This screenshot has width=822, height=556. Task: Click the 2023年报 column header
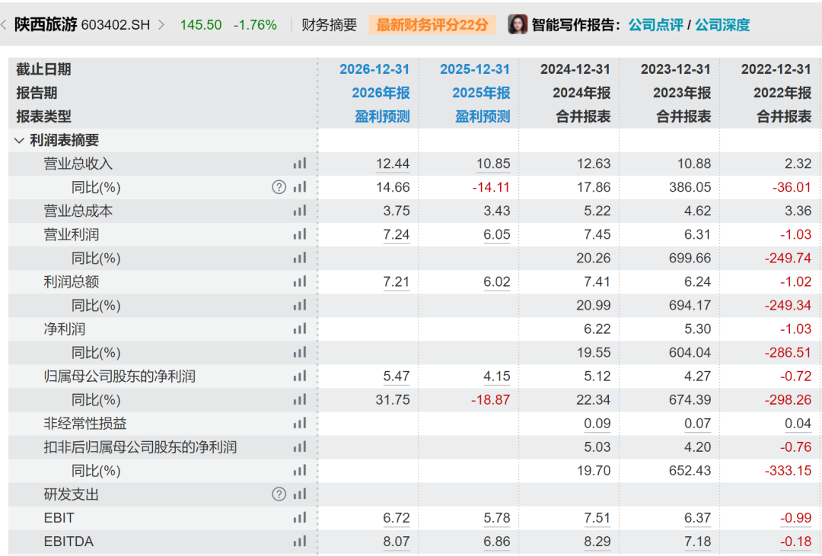pyautogui.click(x=682, y=93)
